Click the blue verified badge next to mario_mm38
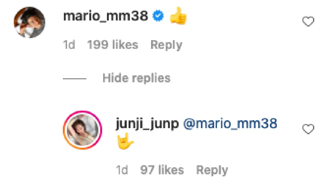Screen dimensions: 325x181 pyautogui.click(x=157, y=16)
